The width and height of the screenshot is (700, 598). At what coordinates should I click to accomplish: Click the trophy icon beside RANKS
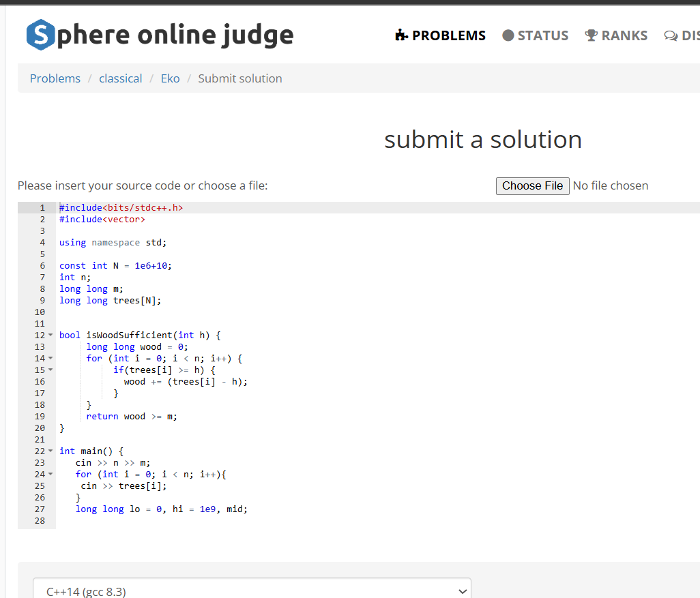[x=591, y=35]
